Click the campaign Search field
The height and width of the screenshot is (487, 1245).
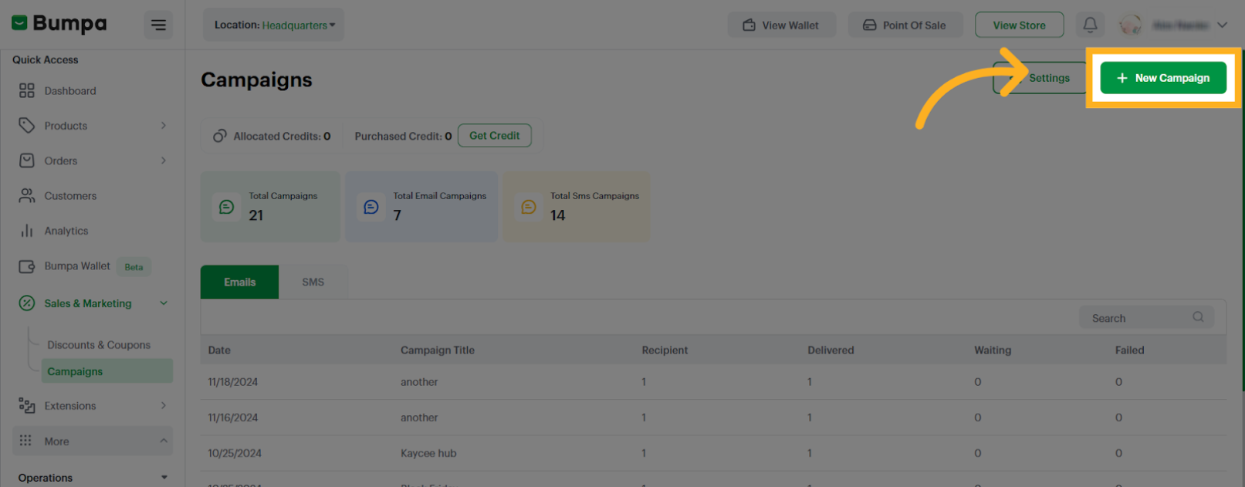[x=1146, y=317]
